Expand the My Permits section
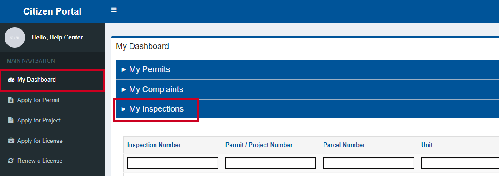Image resolution: width=499 pixels, height=176 pixels. click(x=307, y=69)
